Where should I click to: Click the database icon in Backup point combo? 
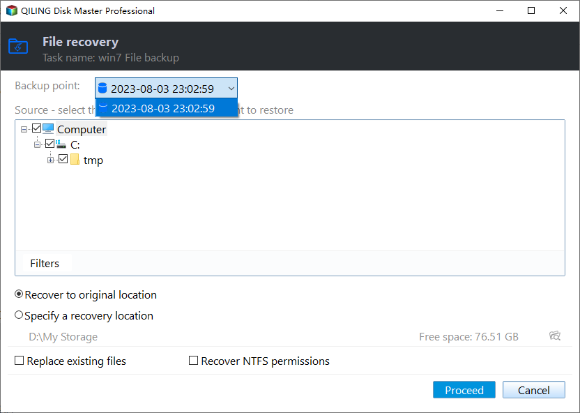point(102,89)
